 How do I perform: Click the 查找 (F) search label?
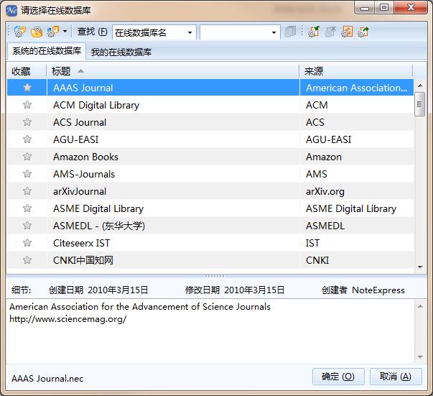tap(92, 32)
